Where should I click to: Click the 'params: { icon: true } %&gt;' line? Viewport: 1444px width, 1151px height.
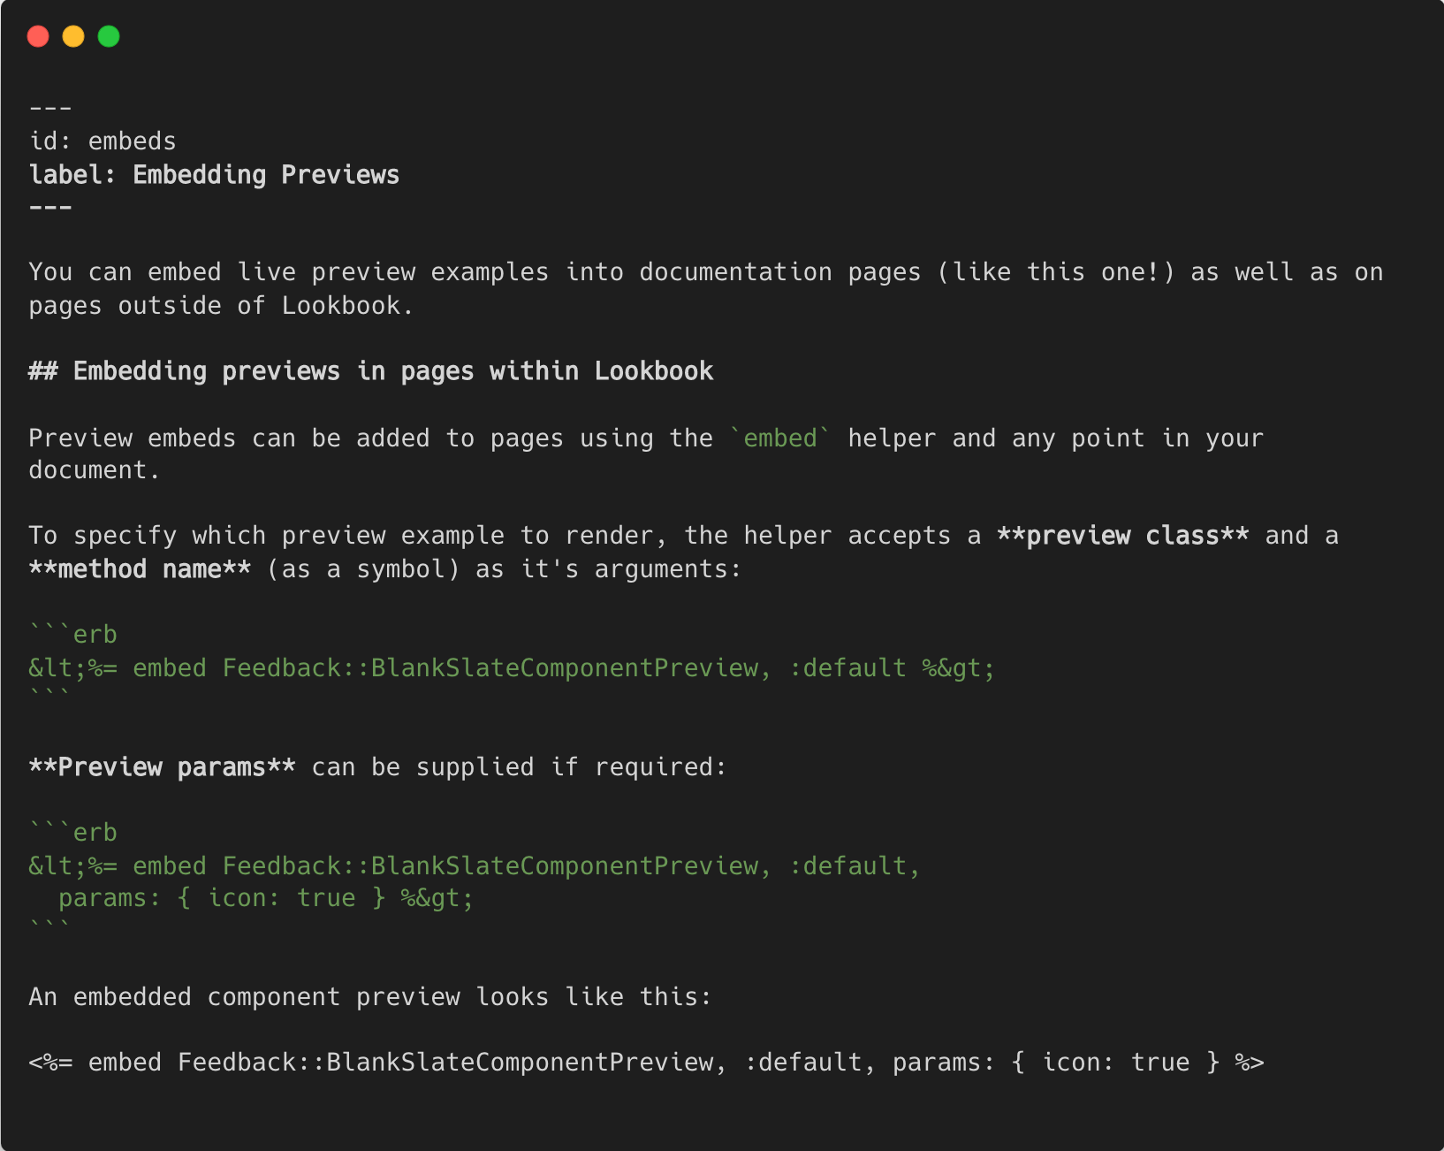266,898
